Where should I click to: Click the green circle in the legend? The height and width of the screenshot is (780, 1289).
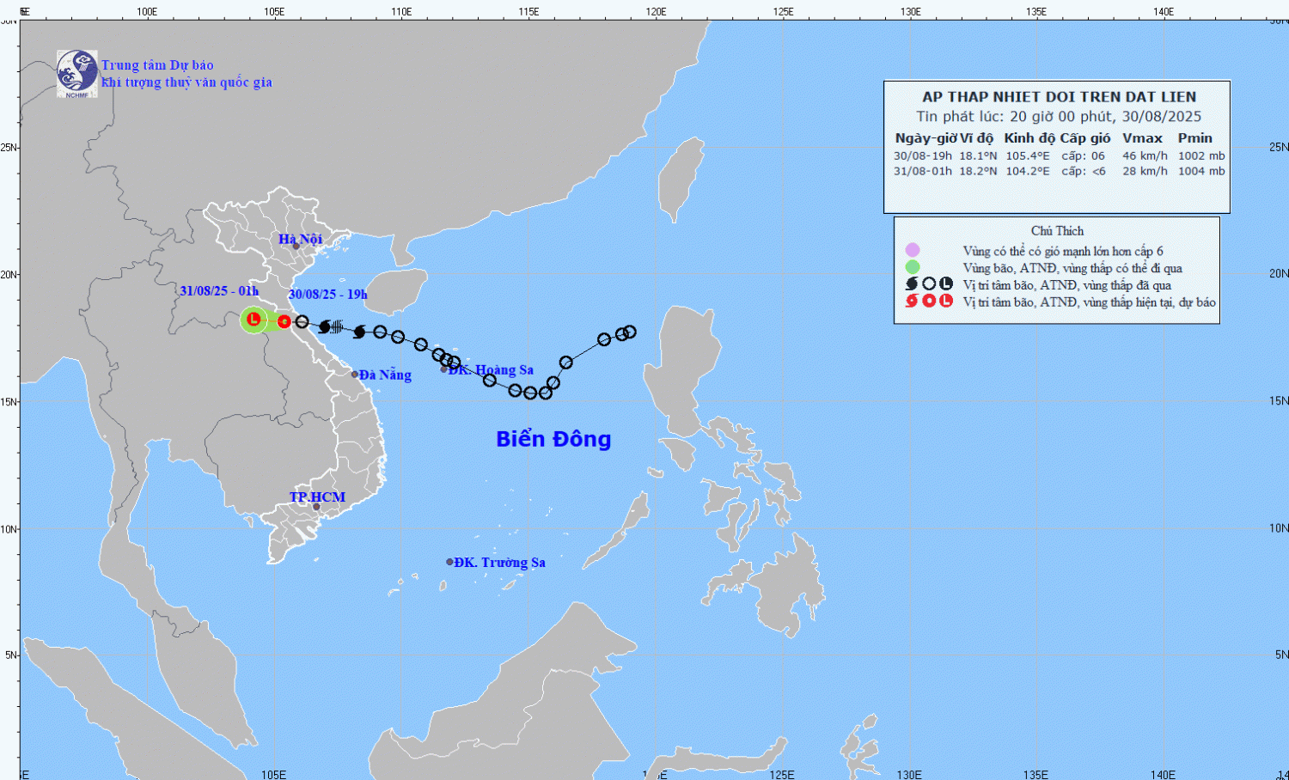[912, 267]
